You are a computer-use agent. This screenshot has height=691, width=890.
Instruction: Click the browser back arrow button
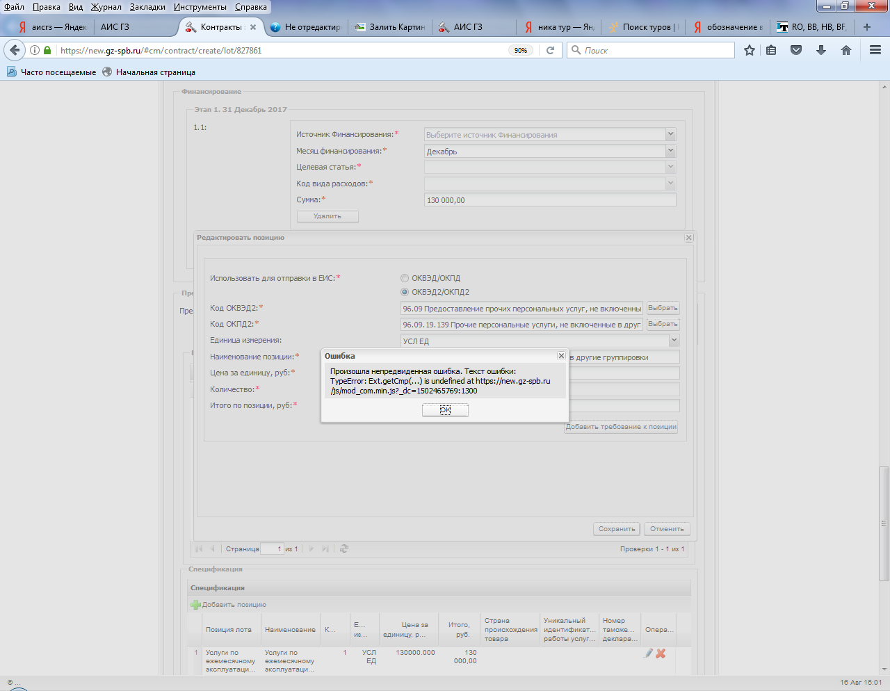pyautogui.click(x=15, y=50)
